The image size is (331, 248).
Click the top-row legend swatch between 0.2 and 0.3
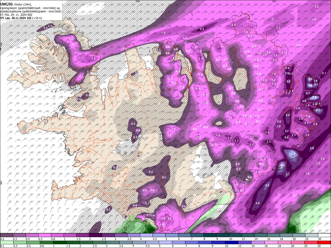[6, 235]
